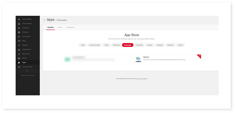The image size is (235, 113).
Task: Open the Blog icon in sidebar
Action: coord(19,41)
